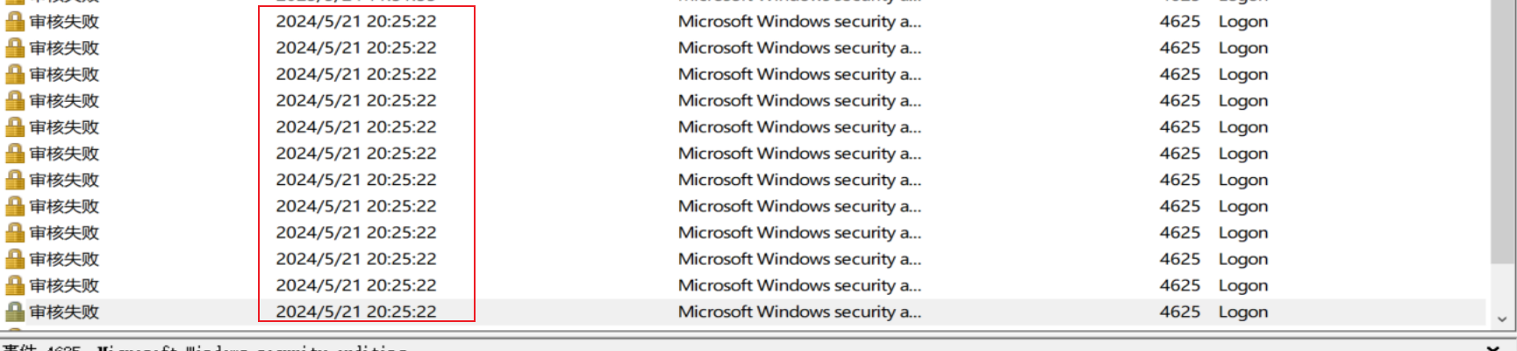The image size is (1517, 351).
Task: Select the first visible row's 审核失败 keyword
Action: tap(64, 22)
